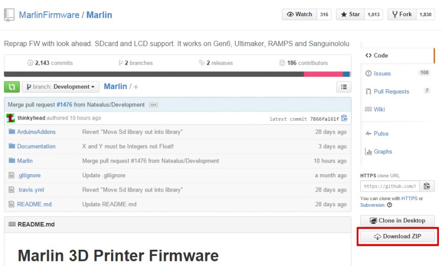This screenshot has width=442, height=266.
Task: Click the Pull Requests icon
Action: click(368, 91)
